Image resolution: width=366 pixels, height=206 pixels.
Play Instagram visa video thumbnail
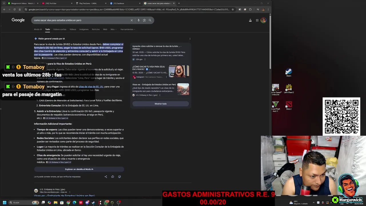179,71
